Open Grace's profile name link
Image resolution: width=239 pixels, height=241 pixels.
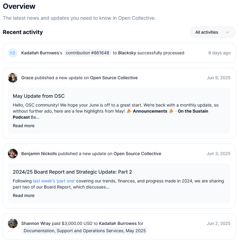27,78
